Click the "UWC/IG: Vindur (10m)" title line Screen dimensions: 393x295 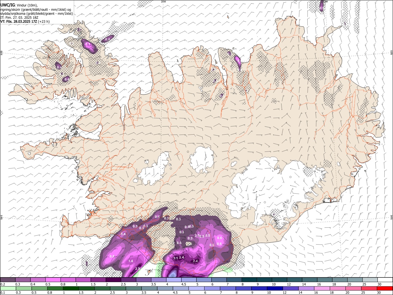[x=19, y=5]
